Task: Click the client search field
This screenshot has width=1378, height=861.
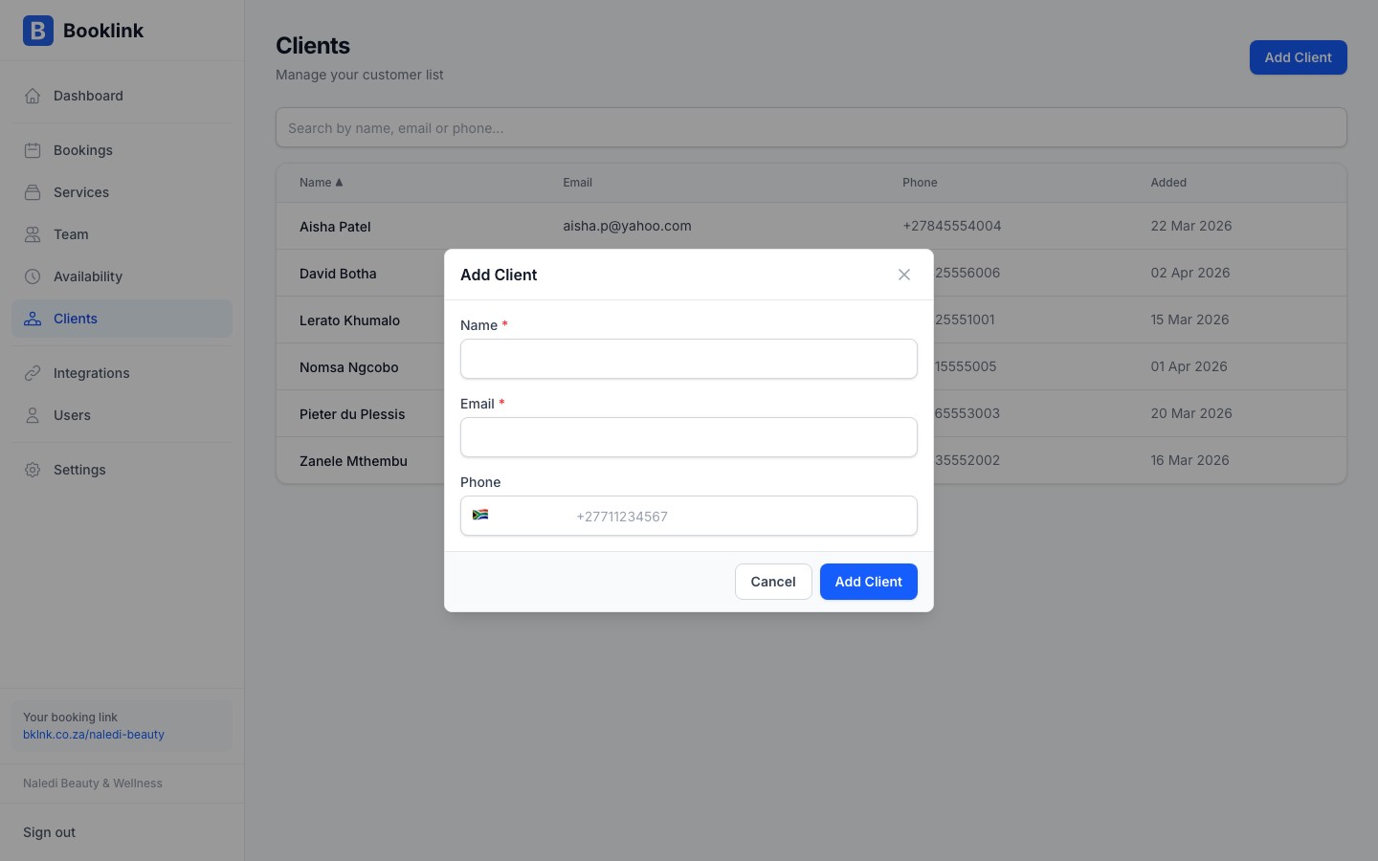Action: [811, 127]
